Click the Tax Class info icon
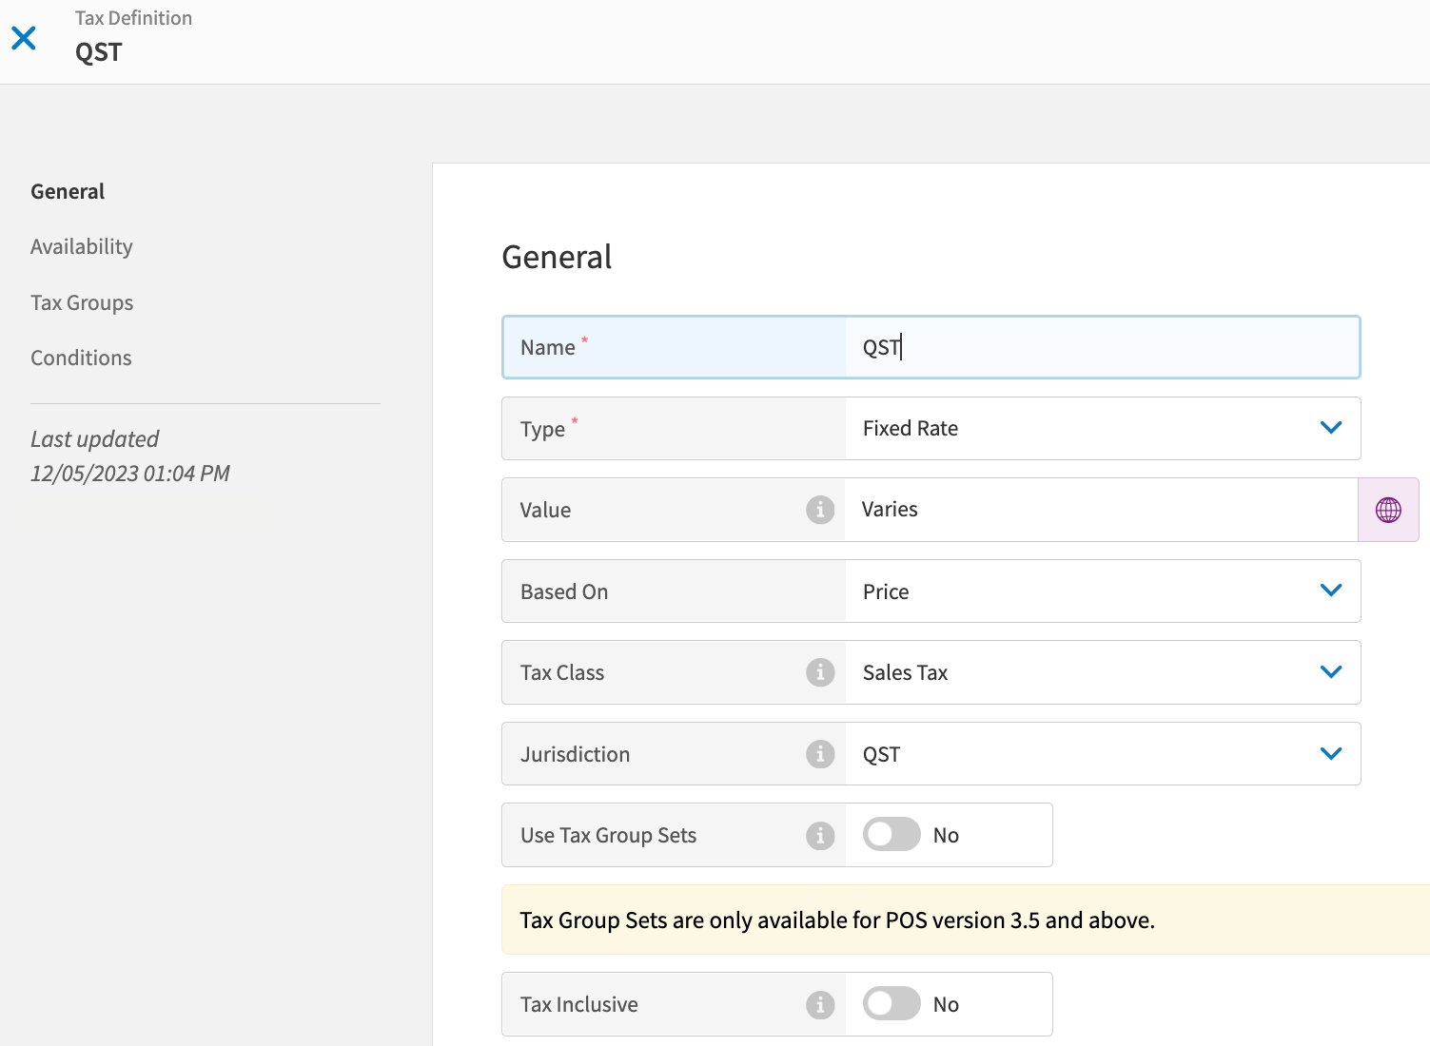1430x1046 pixels. tap(819, 672)
